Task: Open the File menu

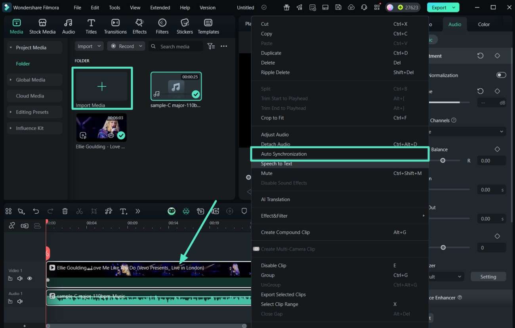Action: tap(78, 8)
